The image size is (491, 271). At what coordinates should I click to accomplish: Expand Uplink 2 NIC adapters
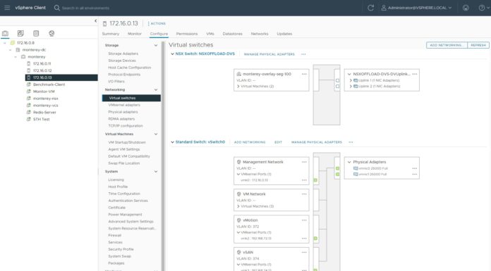tap(351, 87)
